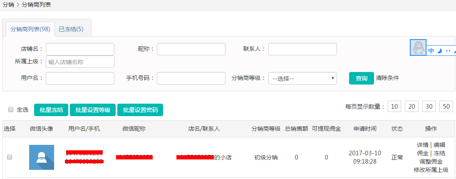
Task: Click the QQ penguin input method icon
Action: click(418, 48)
